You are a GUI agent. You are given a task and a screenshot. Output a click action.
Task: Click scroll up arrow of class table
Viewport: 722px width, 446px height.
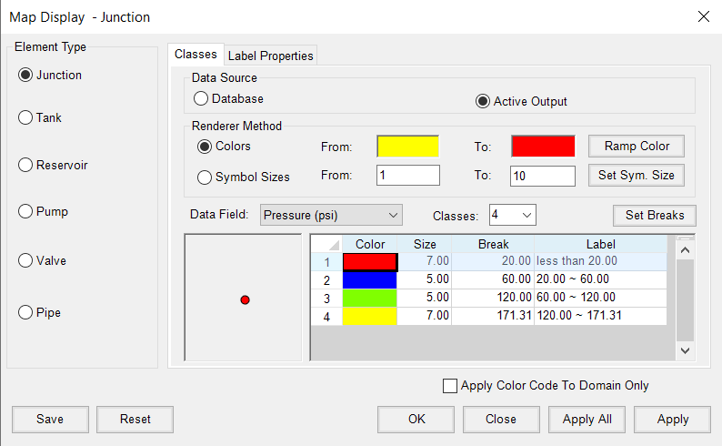[x=685, y=250]
